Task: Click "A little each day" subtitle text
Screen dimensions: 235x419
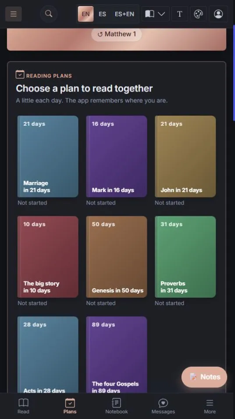Action: 92,101
